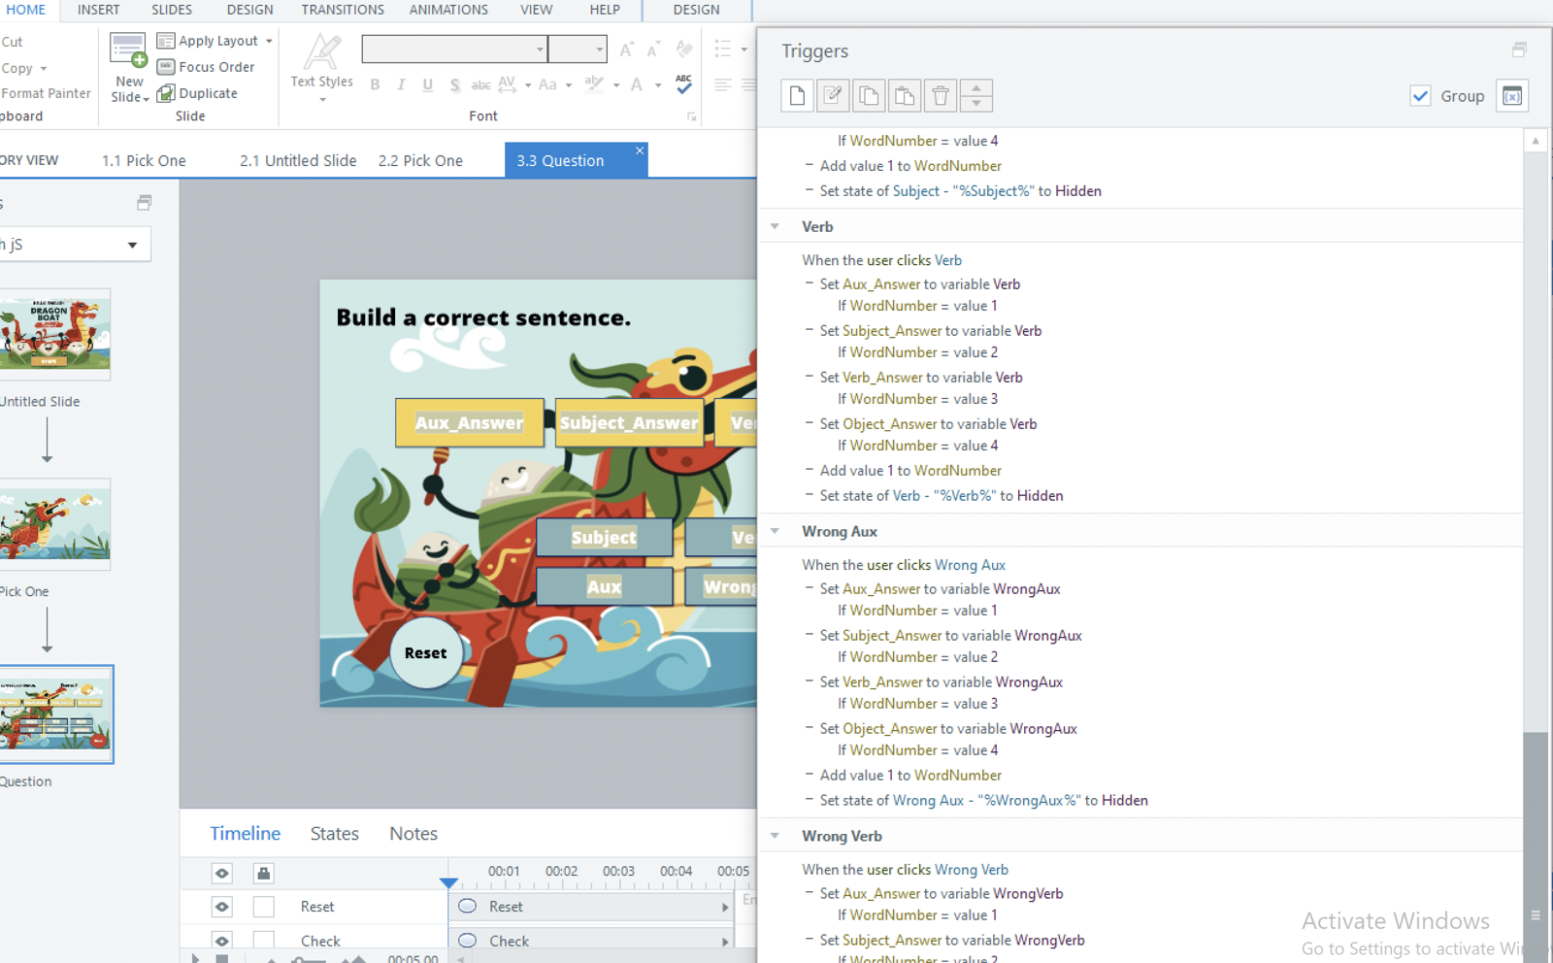Collapse the Wrong Aux trigger group
This screenshot has height=963, width=1553.
(x=775, y=531)
